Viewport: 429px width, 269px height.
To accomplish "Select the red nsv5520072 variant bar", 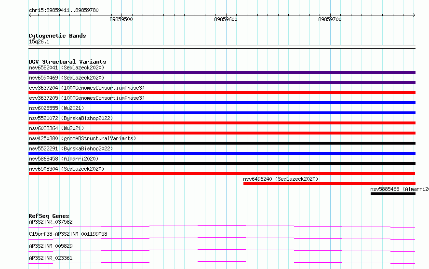I will click(222, 123).
